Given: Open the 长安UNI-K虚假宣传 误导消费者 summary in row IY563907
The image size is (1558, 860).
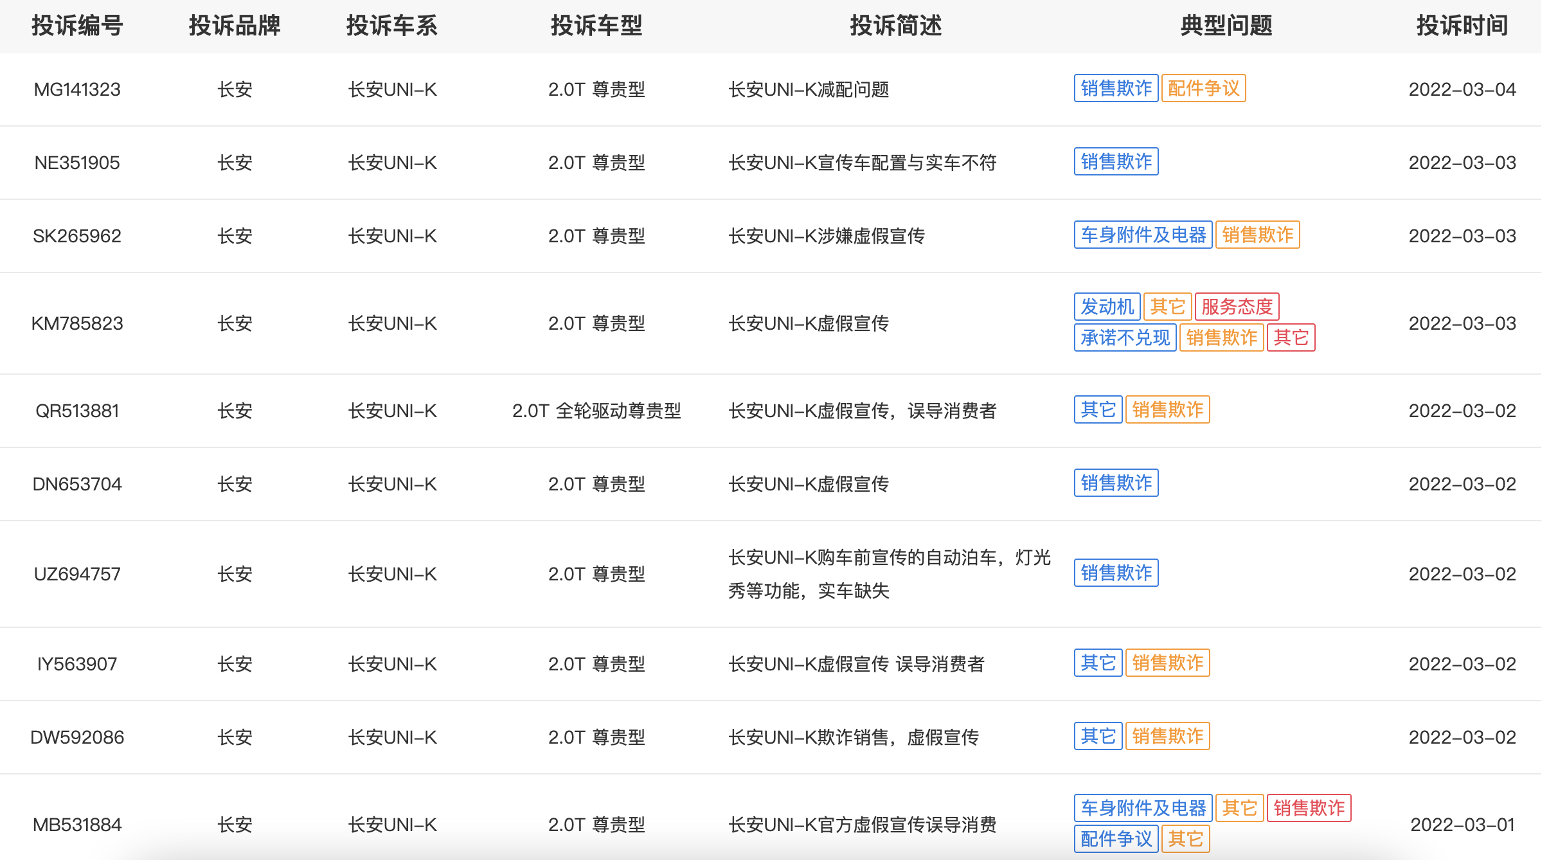Looking at the screenshot, I should point(856,664).
